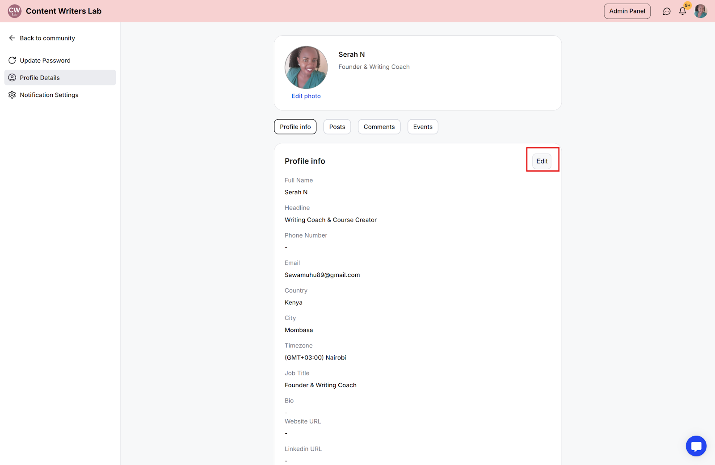
Task: Click the user avatar in header
Action: click(701, 11)
